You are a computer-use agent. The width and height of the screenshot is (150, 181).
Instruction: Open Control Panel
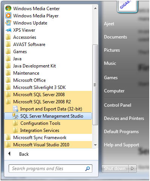(x=118, y=105)
